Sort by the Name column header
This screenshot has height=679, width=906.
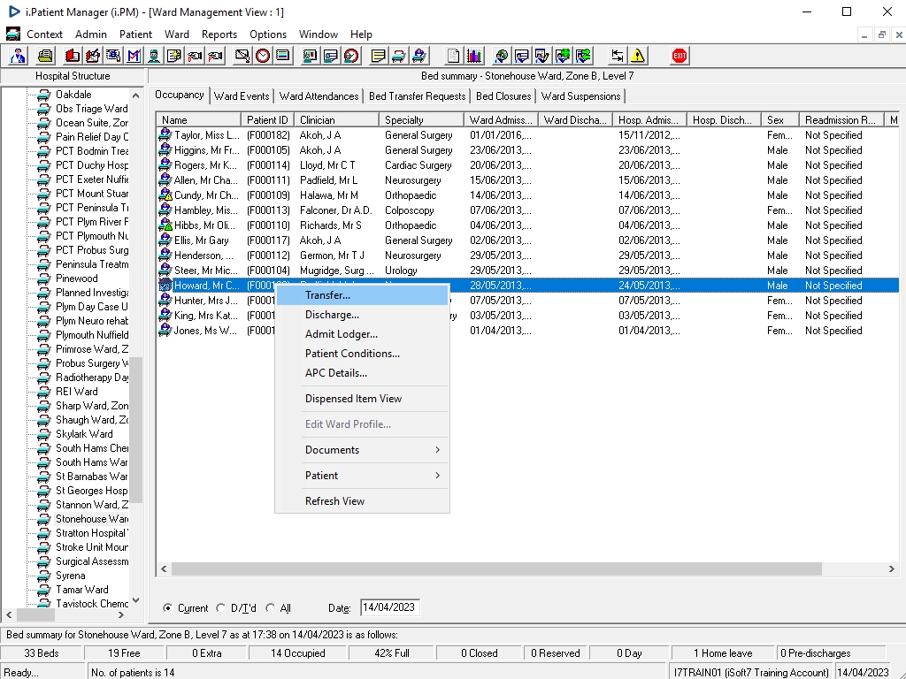click(199, 120)
